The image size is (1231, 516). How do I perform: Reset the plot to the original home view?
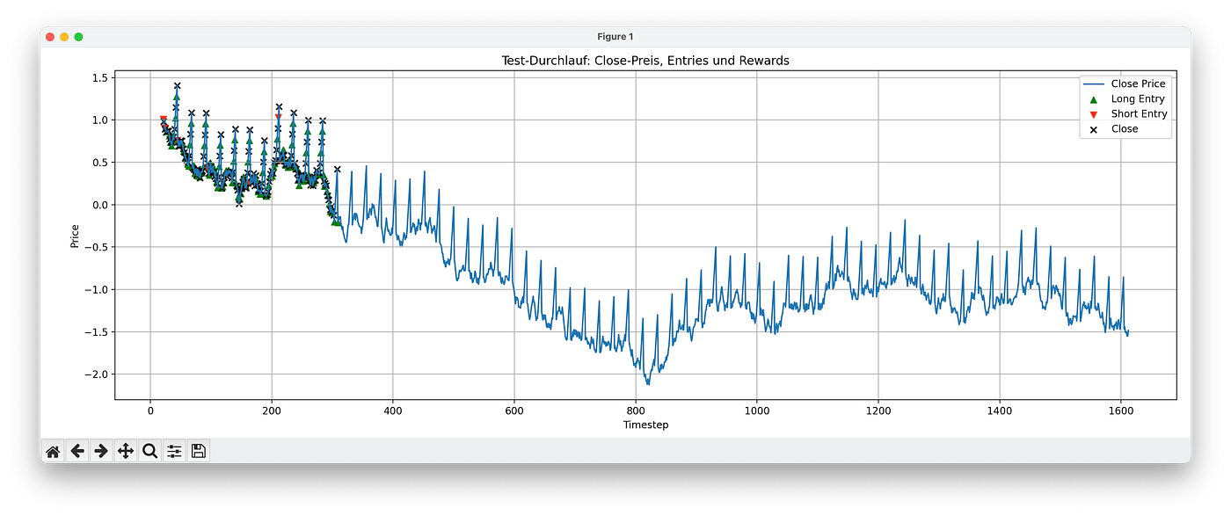coord(53,451)
